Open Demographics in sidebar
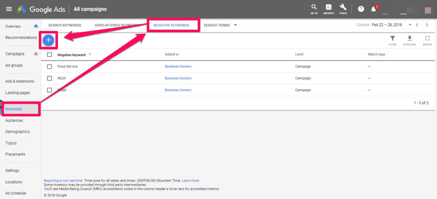 click(17, 131)
